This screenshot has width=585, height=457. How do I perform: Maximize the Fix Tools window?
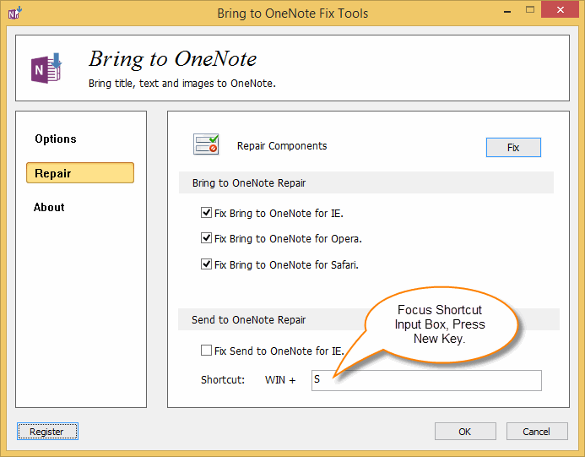point(530,9)
